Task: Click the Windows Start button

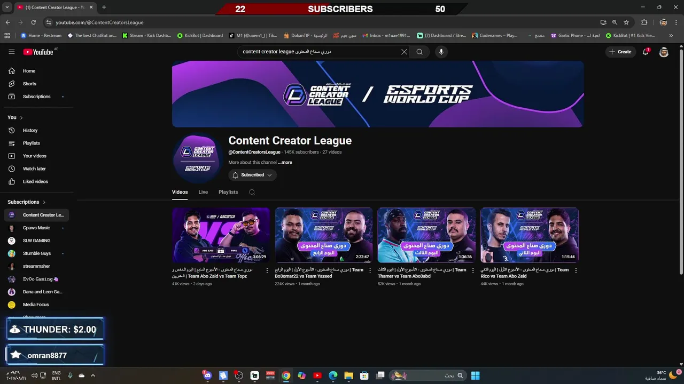Action: click(475, 375)
